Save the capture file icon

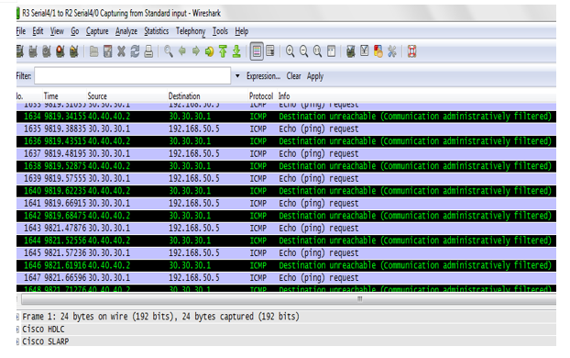pyautogui.click(x=107, y=51)
